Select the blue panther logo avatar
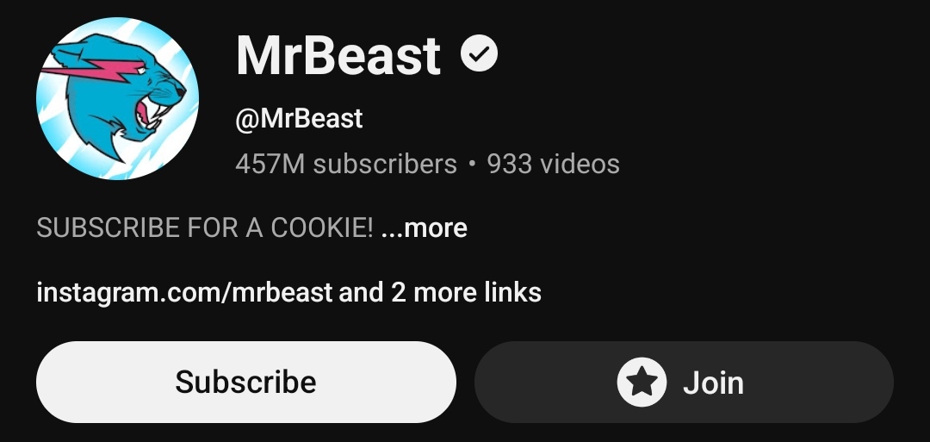 [117, 98]
